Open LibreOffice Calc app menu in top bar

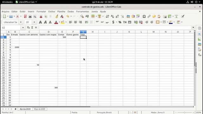pyautogui.click(x=26, y=2)
